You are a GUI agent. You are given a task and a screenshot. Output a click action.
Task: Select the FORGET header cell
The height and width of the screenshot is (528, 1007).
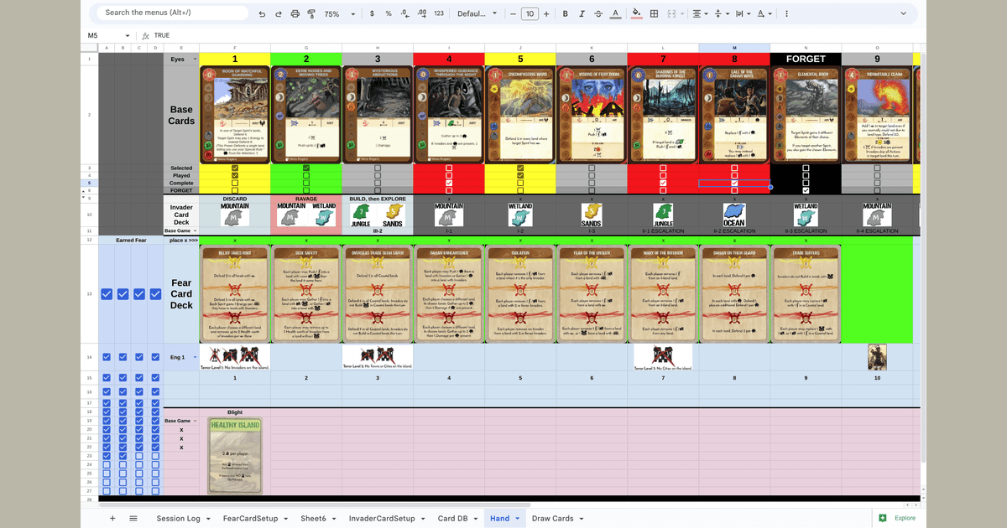click(x=806, y=59)
